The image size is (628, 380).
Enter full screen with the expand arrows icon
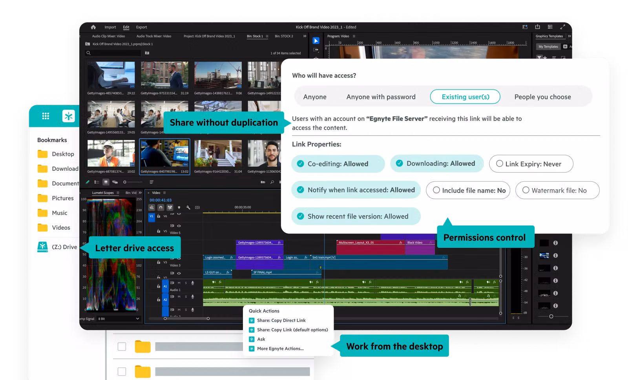[562, 27]
